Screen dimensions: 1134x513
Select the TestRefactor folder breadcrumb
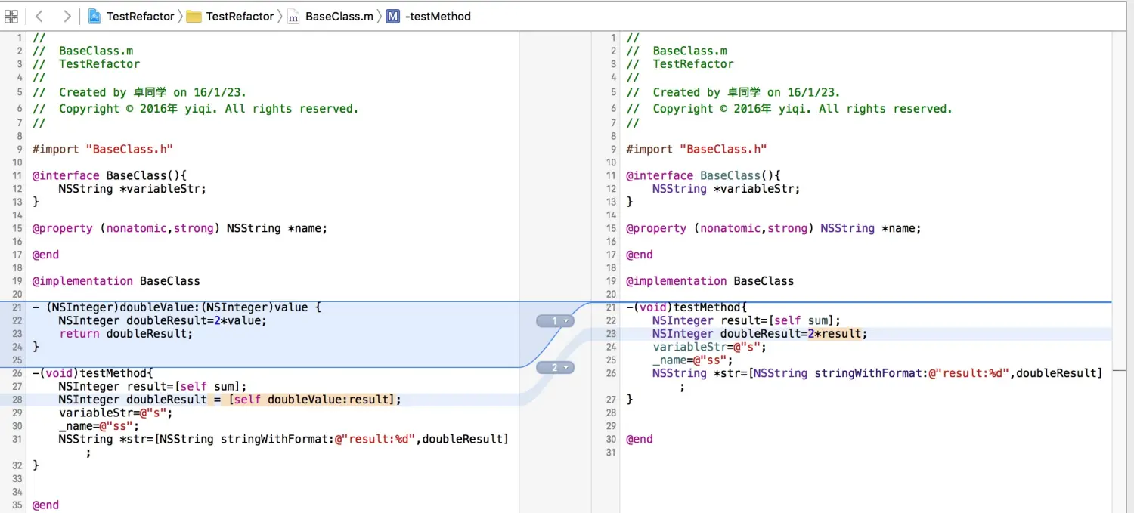click(x=240, y=16)
